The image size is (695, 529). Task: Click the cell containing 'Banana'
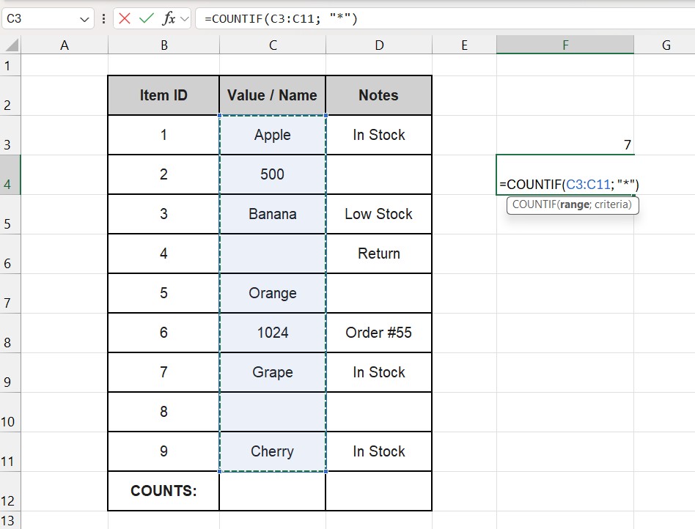272,214
